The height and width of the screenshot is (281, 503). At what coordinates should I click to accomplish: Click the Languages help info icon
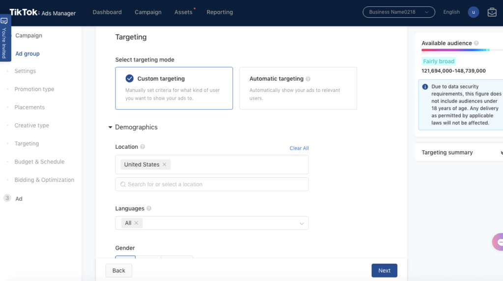click(x=149, y=209)
